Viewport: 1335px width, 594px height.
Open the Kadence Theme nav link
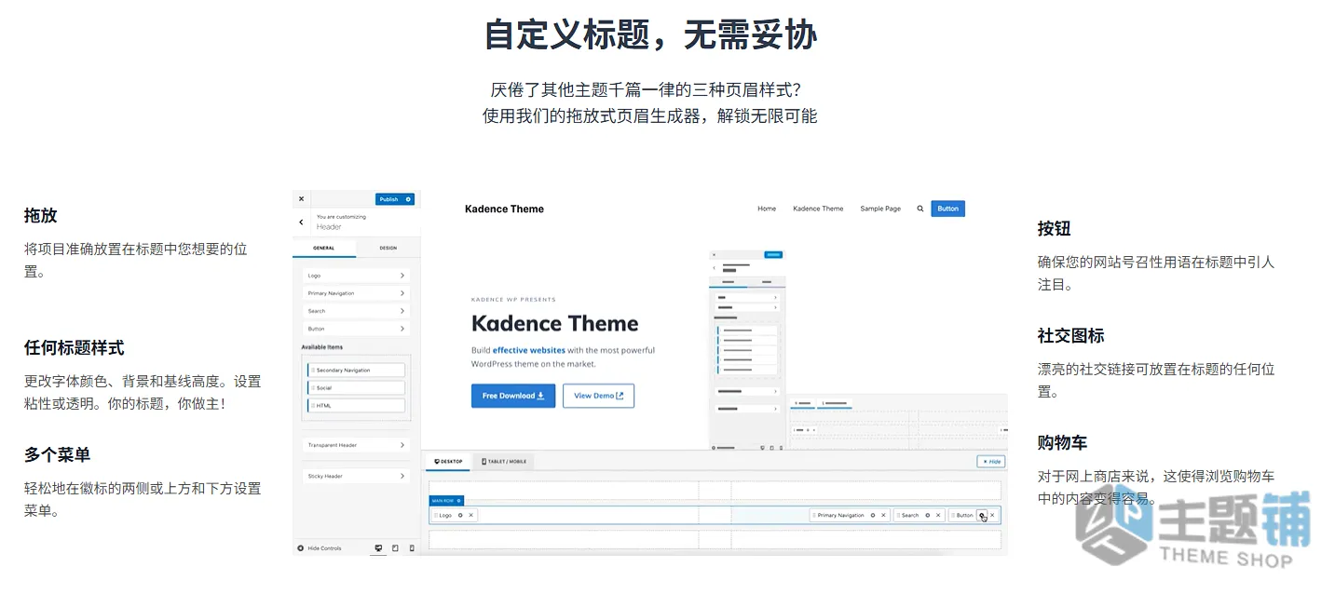(818, 209)
